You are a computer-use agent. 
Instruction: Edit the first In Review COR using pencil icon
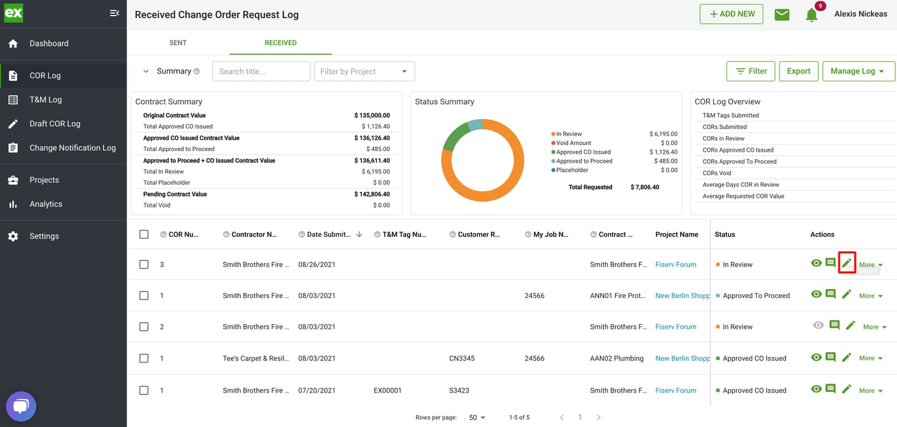[x=846, y=263]
